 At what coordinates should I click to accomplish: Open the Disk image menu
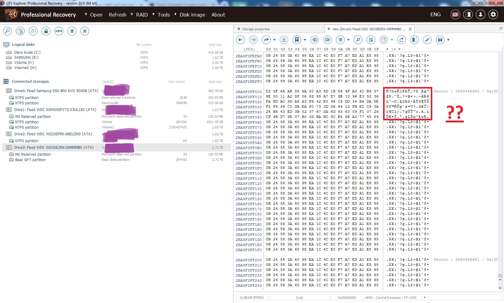(192, 15)
